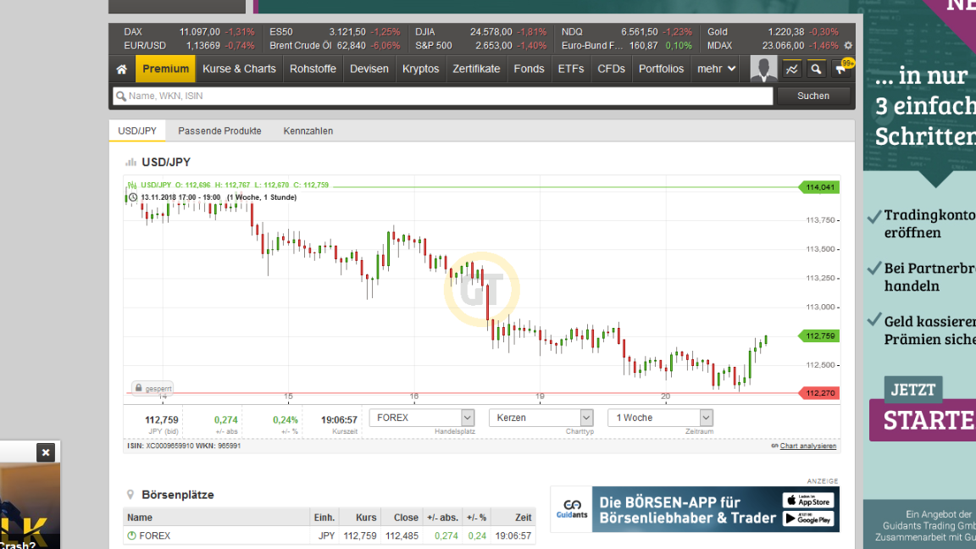The image size is (976, 549).
Task: Open the chart analysis toolbar icon
Action: tap(792, 69)
